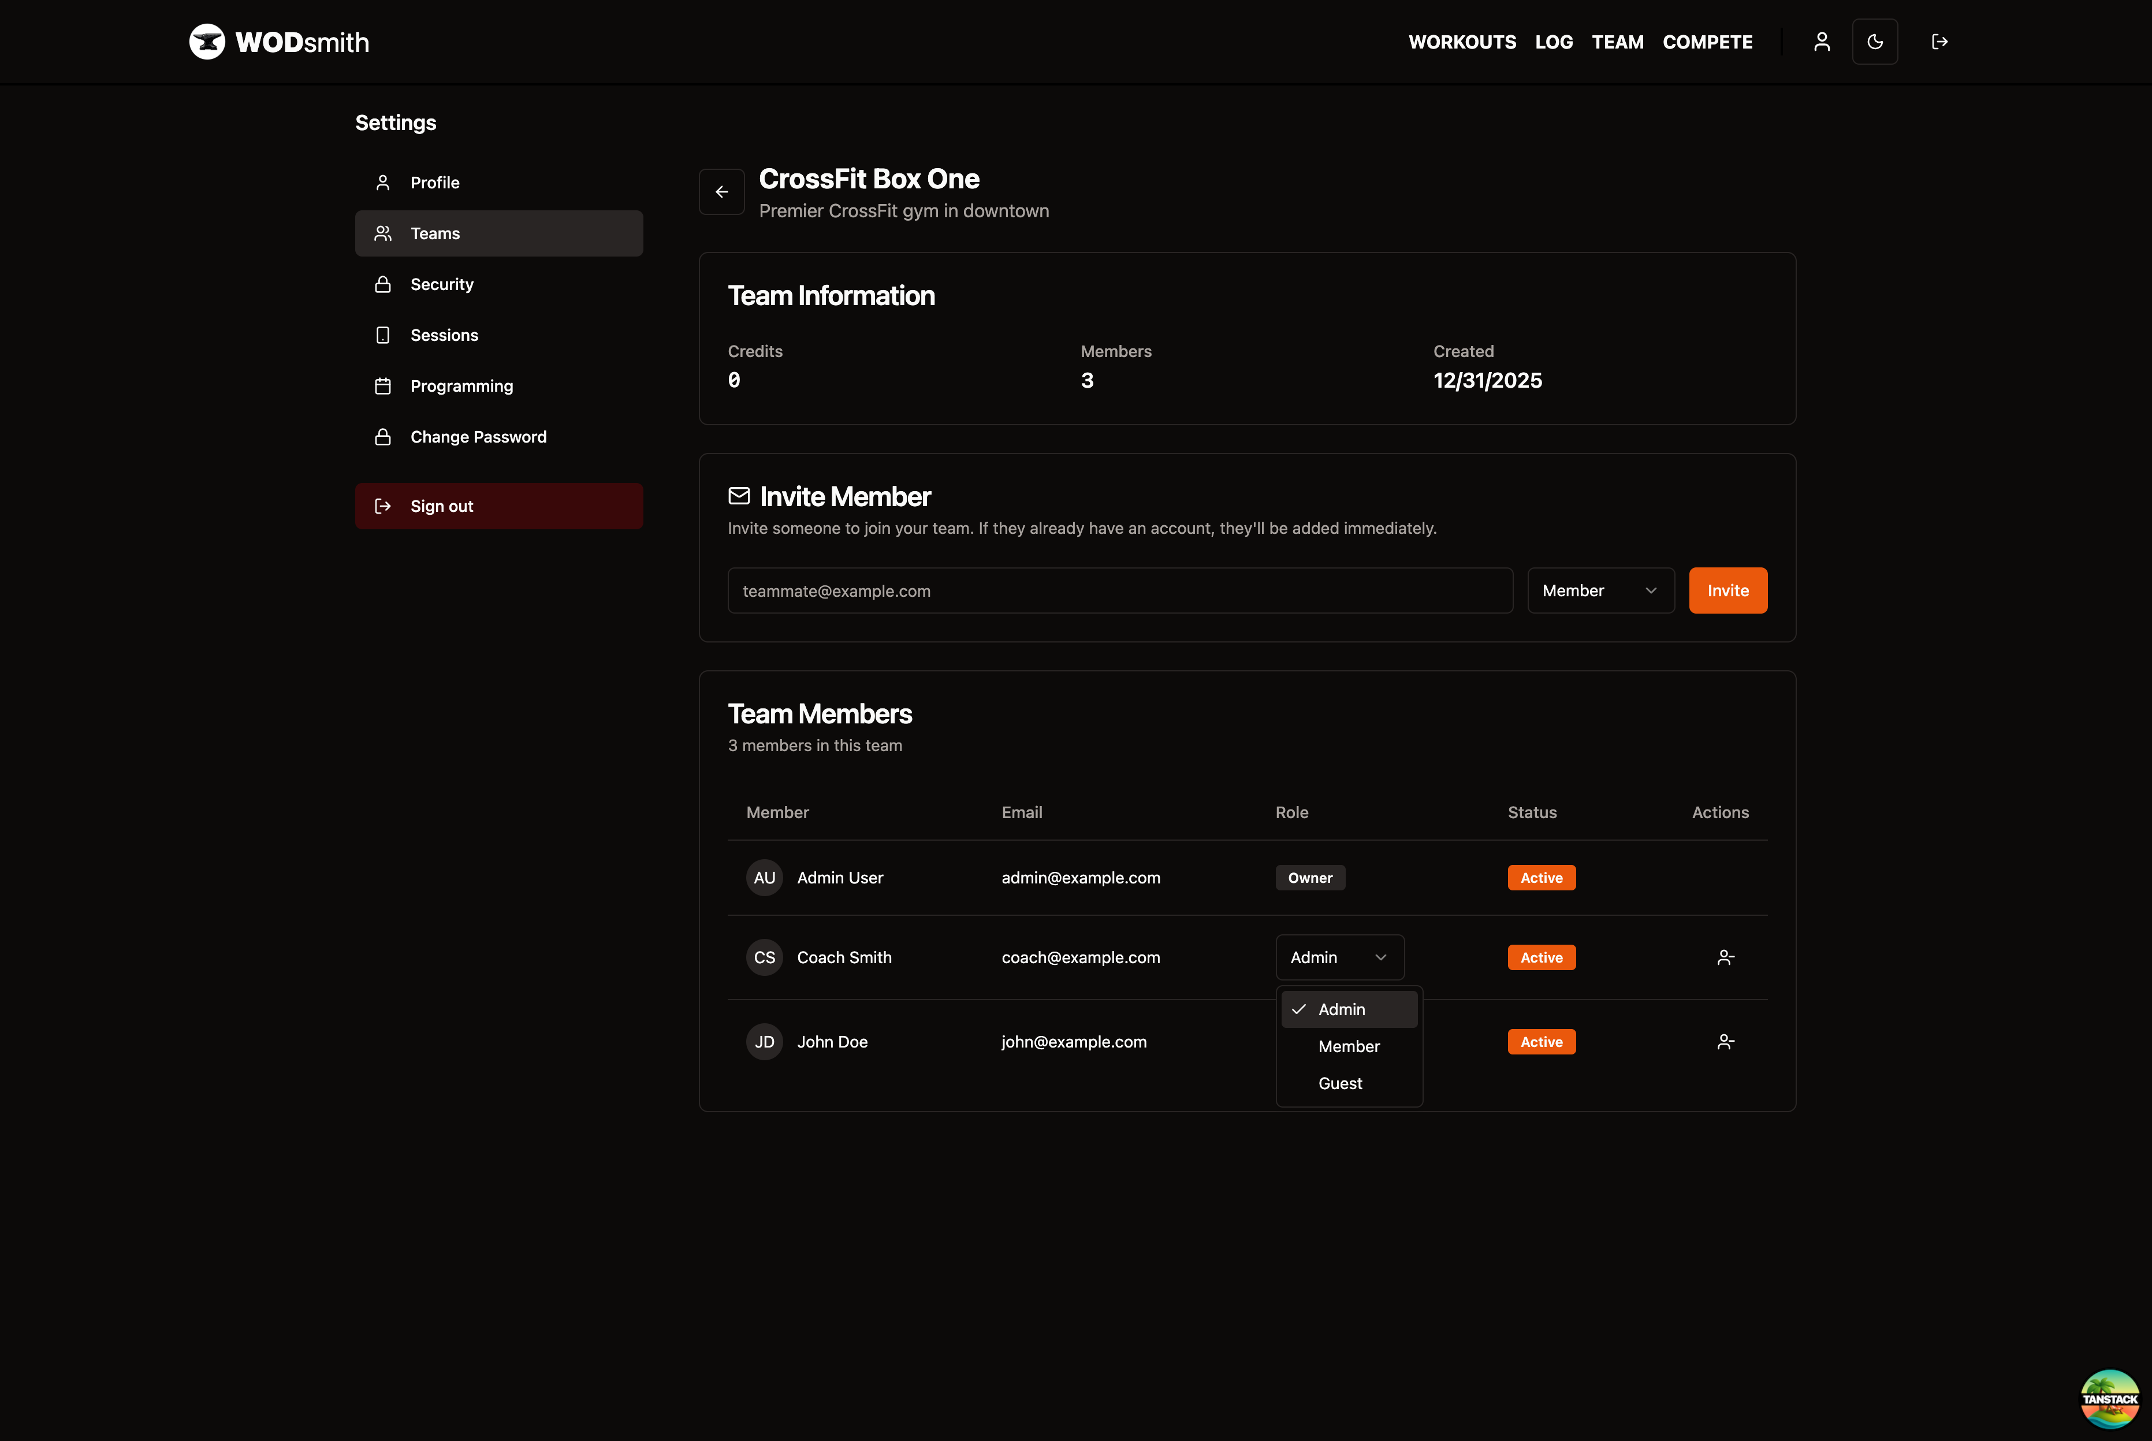Click the Invite Member envelope icon
This screenshot has height=1441, width=2152.
click(739, 496)
